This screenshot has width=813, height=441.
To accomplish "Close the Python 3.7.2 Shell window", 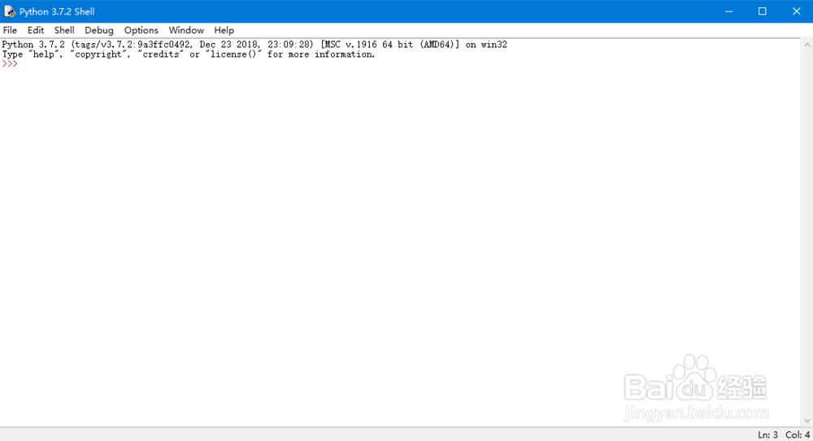I will point(797,11).
